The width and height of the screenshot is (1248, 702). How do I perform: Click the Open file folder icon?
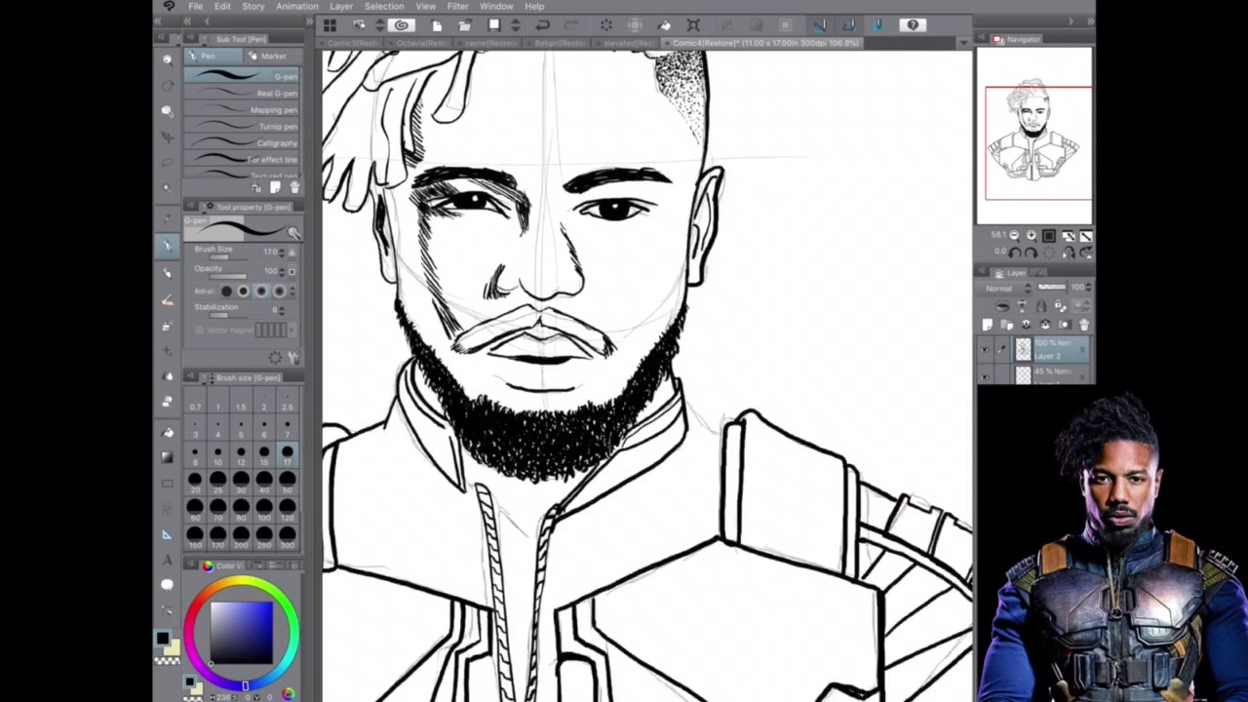click(x=465, y=25)
